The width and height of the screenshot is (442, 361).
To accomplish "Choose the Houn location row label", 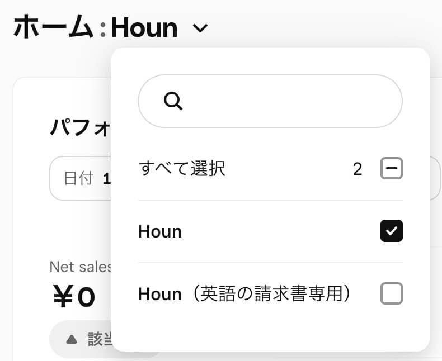I will tap(160, 231).
